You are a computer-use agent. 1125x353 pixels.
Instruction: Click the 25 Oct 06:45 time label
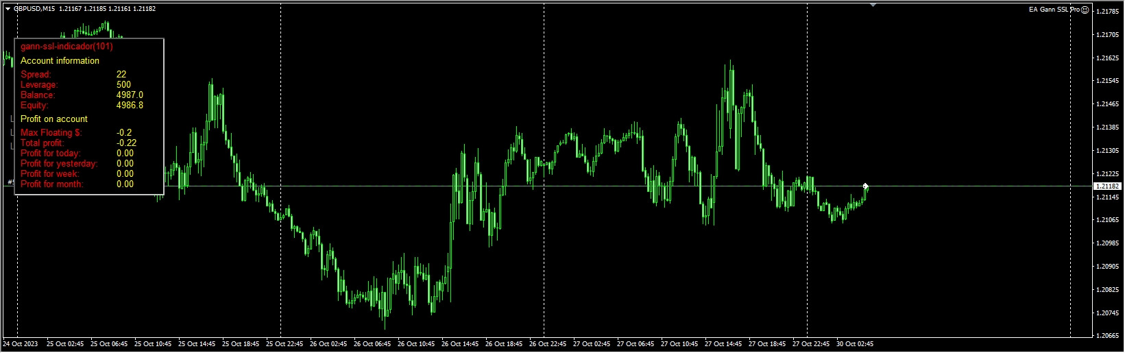[109, 344]
